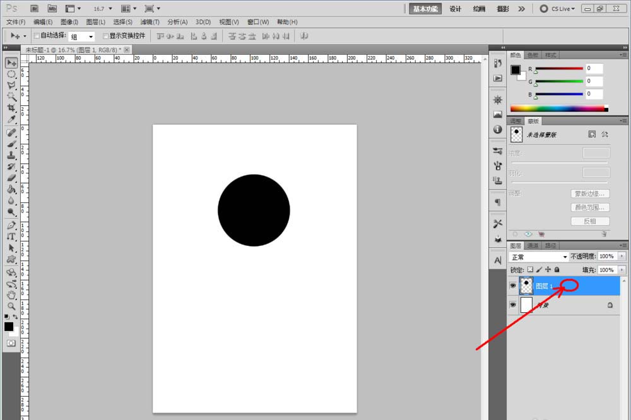The height and width of the screenshot is (420, 631).
Task: Open the 滤镜(T) menu
Action: click(x=150, y=22)
